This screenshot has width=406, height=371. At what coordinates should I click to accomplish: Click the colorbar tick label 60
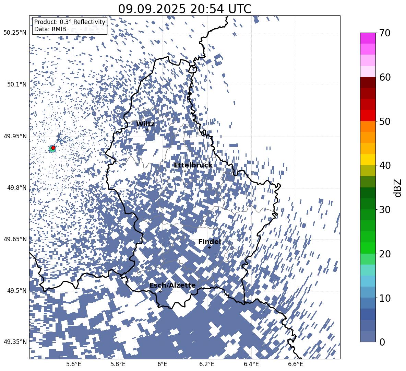385,77
